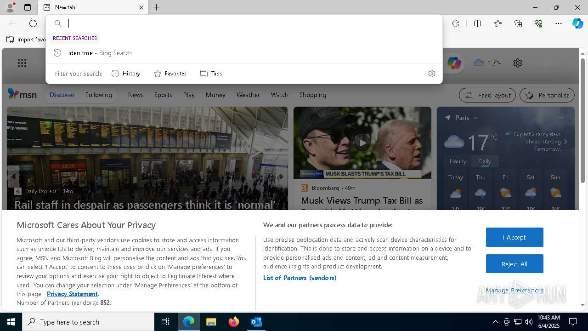The width and height of the screenshot is (588, 331).
Task: Click Reject All cookies button
Action: pos(514,264)
